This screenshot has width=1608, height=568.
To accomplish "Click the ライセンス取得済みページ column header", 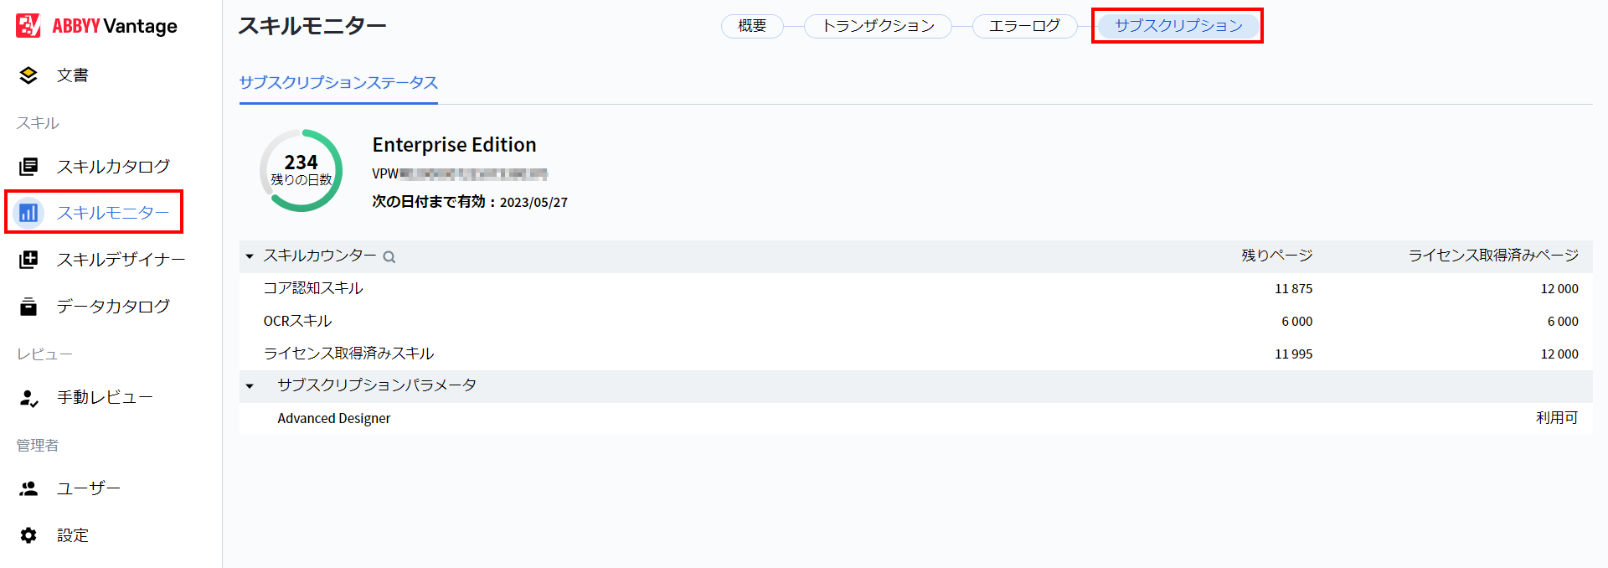I will click(x=1493, y=256).
